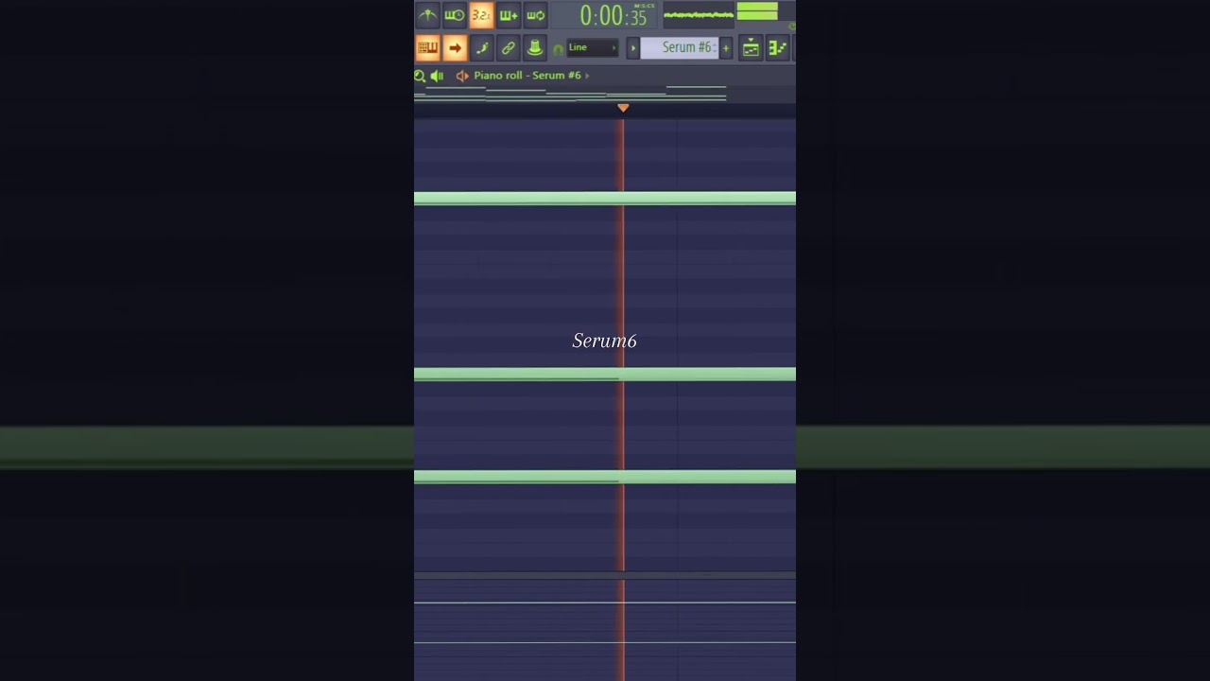The image size is (1210, 681).
Task: Open the piano roll view icon
Action: click(777, 47)
